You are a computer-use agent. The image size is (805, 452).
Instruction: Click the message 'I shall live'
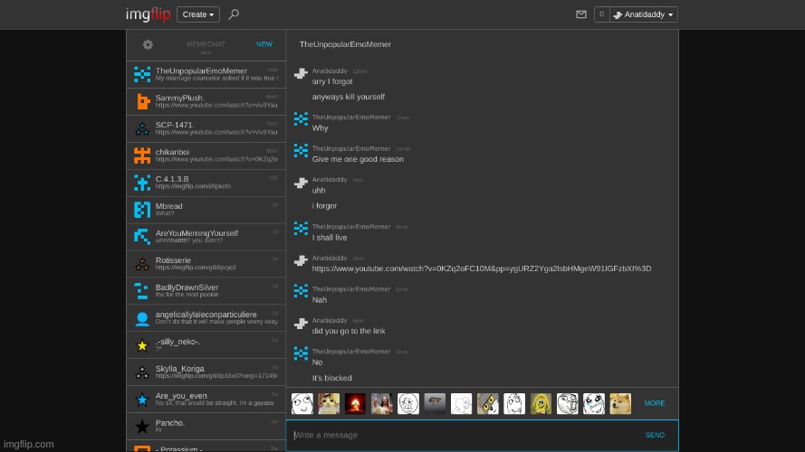coord(330,238)
